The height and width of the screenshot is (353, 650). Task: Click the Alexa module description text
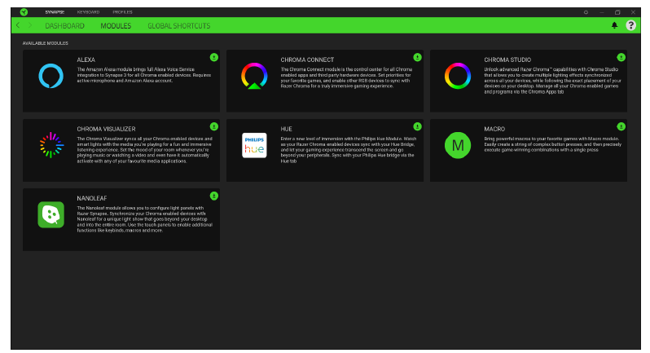144,75
